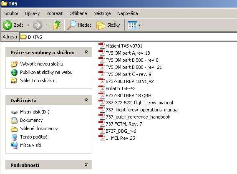Image resolution: width=237 pixels, height=174 pixels.
Task: Click Sdílet tuto složku link
Action: coord(37,81)
